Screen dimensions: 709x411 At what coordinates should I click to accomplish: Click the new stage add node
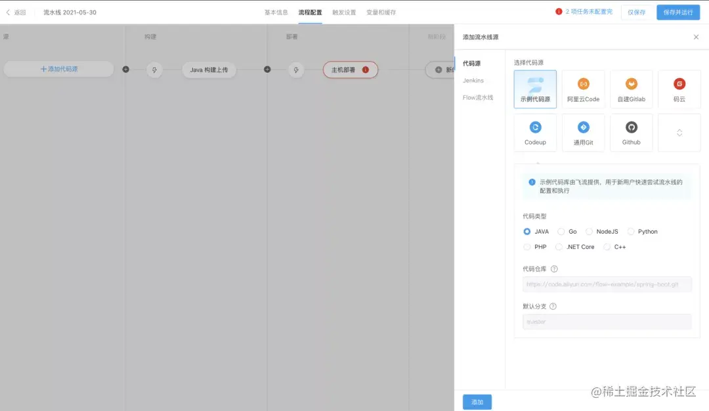tap(440, 70)
